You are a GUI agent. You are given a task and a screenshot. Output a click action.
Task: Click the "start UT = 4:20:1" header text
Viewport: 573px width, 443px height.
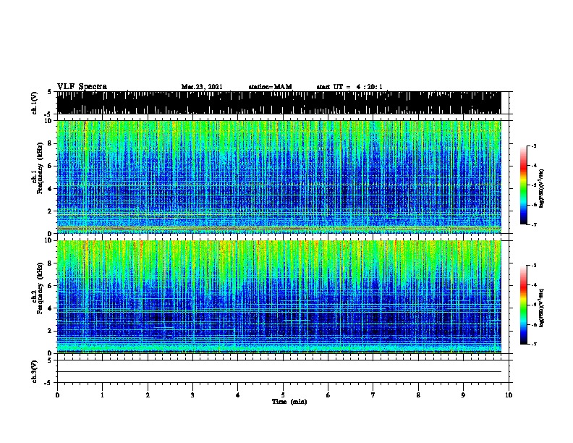click(349, 87)
